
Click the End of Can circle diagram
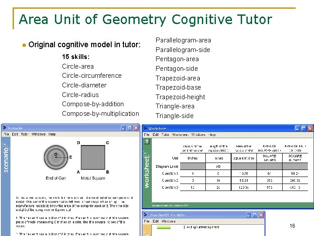[56, 157]
